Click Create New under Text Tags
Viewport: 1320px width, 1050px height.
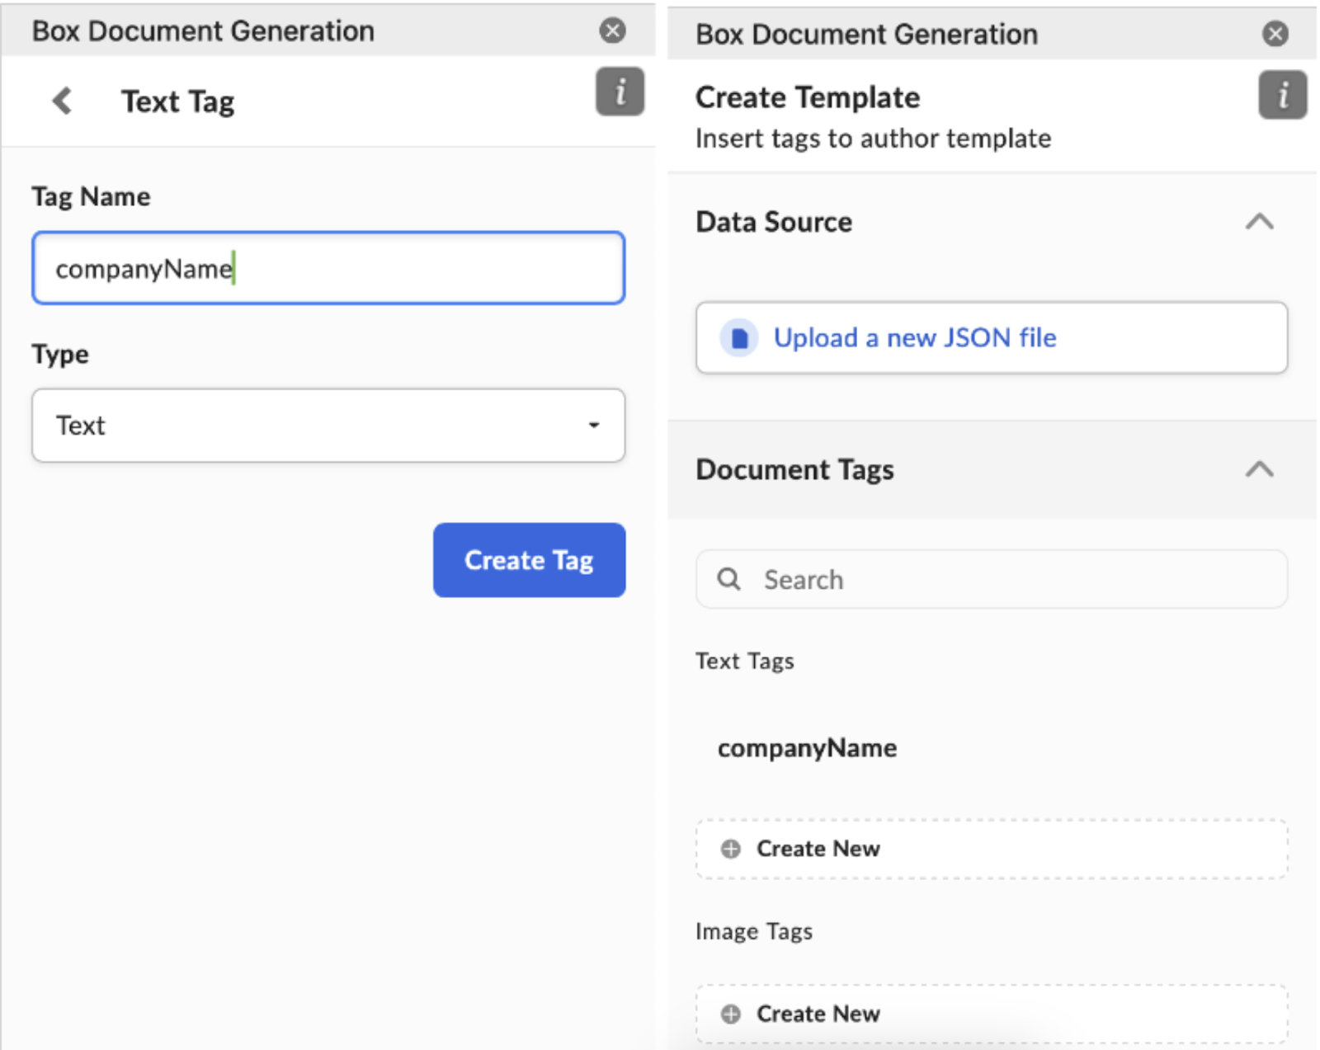pyautogui.click(x=818, y=849)
